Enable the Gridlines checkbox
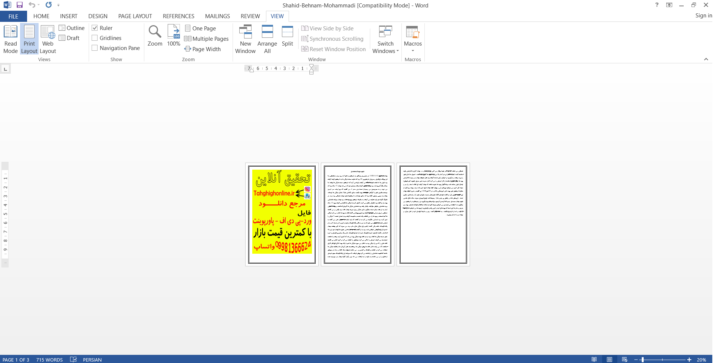 coord(95,38)
